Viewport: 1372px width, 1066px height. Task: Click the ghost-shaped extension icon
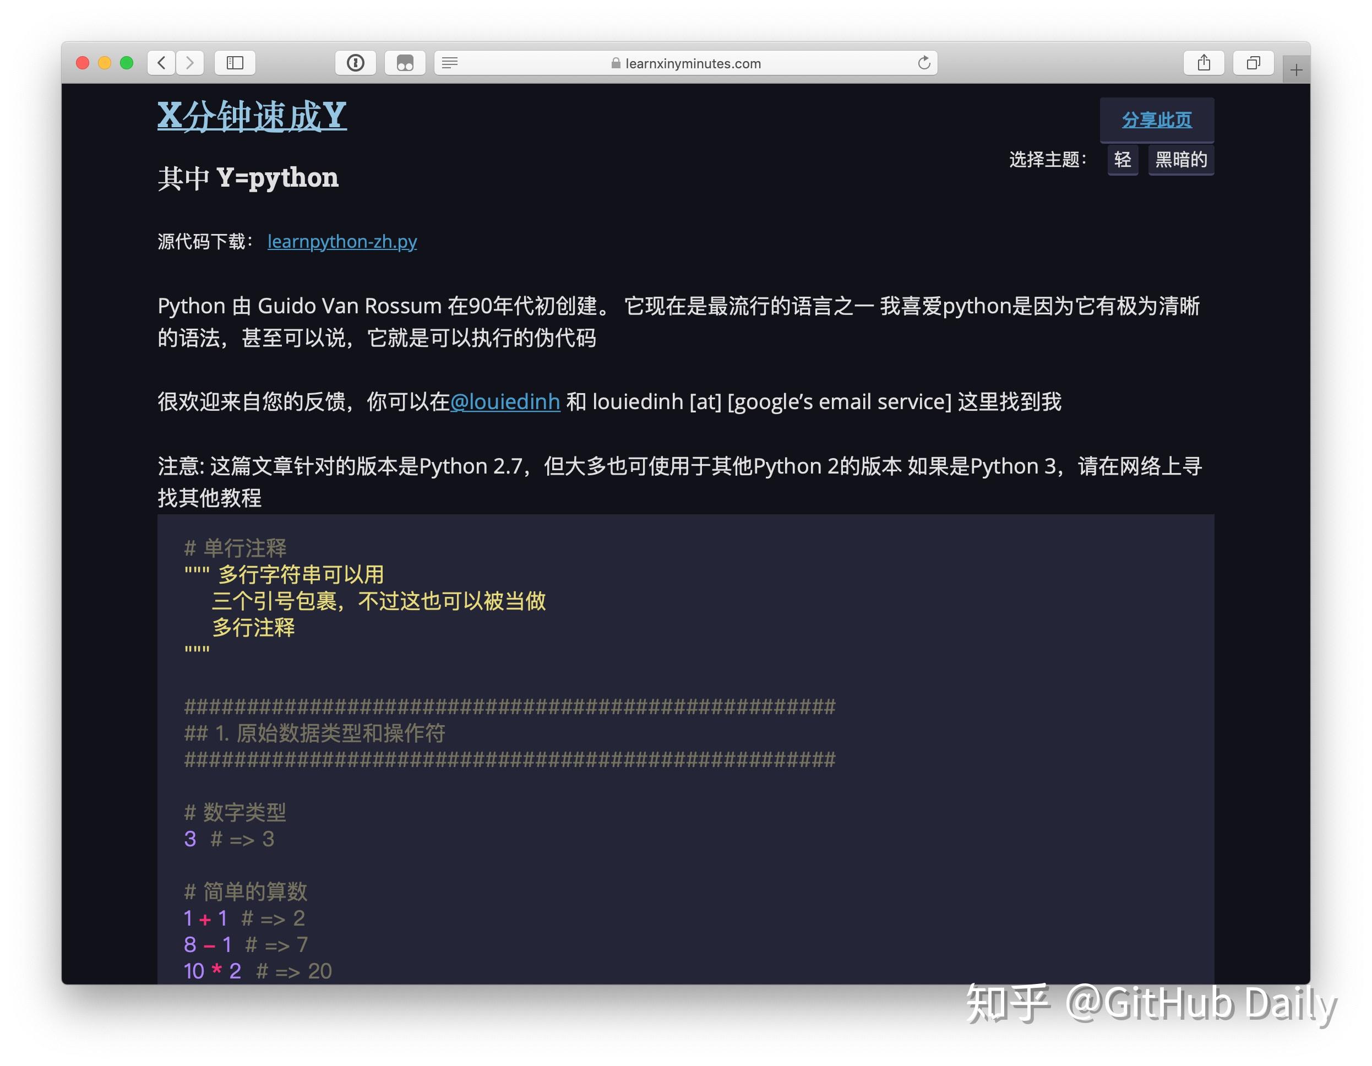click(405, 63)
